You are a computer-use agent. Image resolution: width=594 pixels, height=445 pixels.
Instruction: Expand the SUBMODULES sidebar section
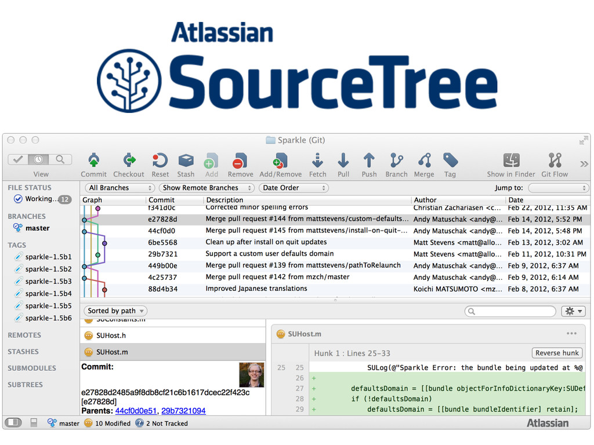[32, 368]
